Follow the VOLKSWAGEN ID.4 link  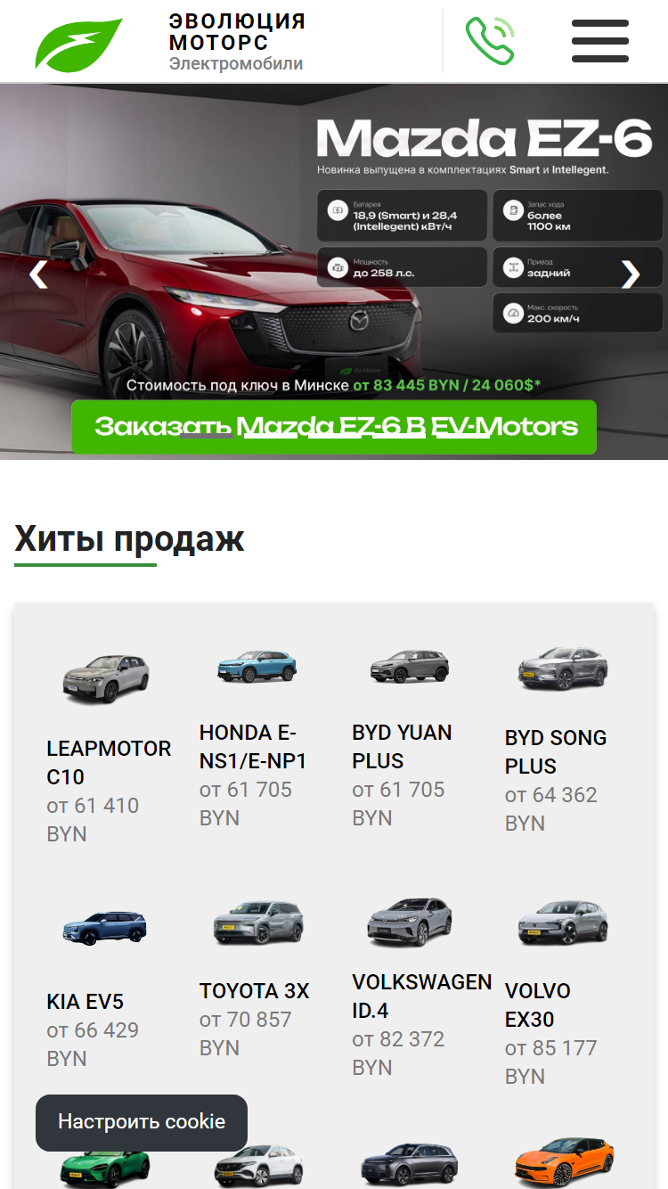[422, 996]
